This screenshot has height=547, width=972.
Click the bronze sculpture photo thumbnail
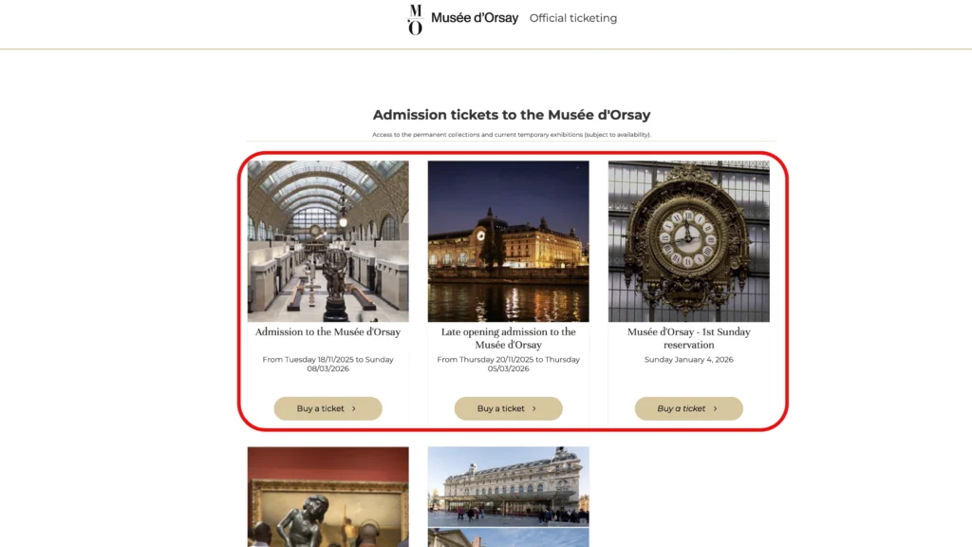327,497
